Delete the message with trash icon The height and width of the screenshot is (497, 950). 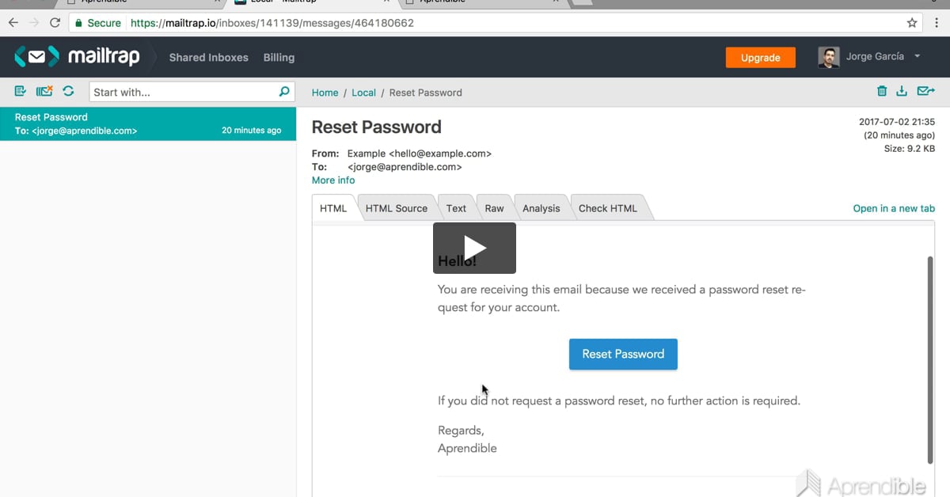(x=882, y=92)
